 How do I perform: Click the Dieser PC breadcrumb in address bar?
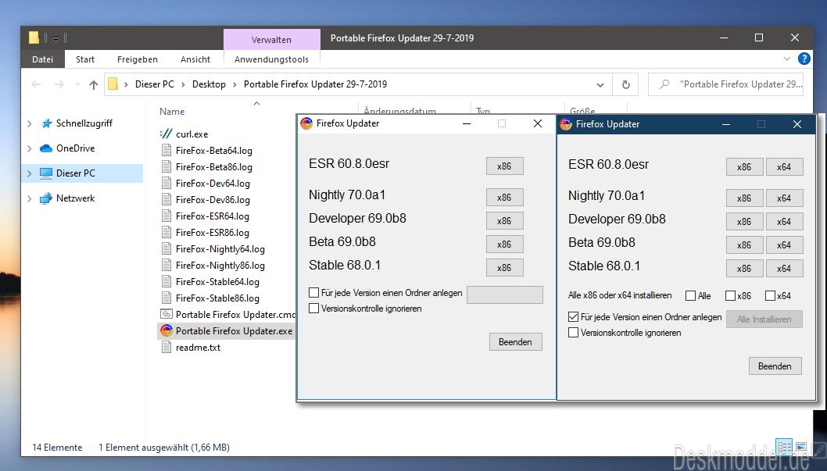[x=155, y=84]
